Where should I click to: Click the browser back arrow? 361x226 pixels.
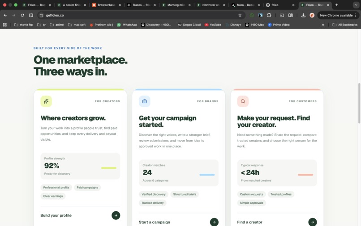point(5,15)
